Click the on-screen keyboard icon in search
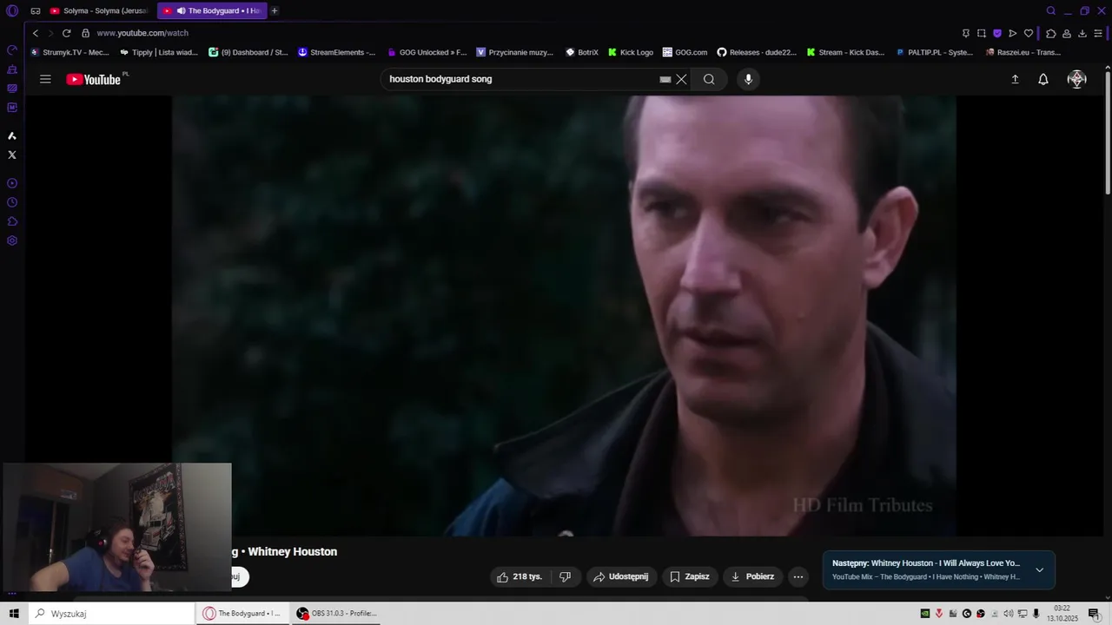The height and width of the screenshot is (625, 1112). 665,79
